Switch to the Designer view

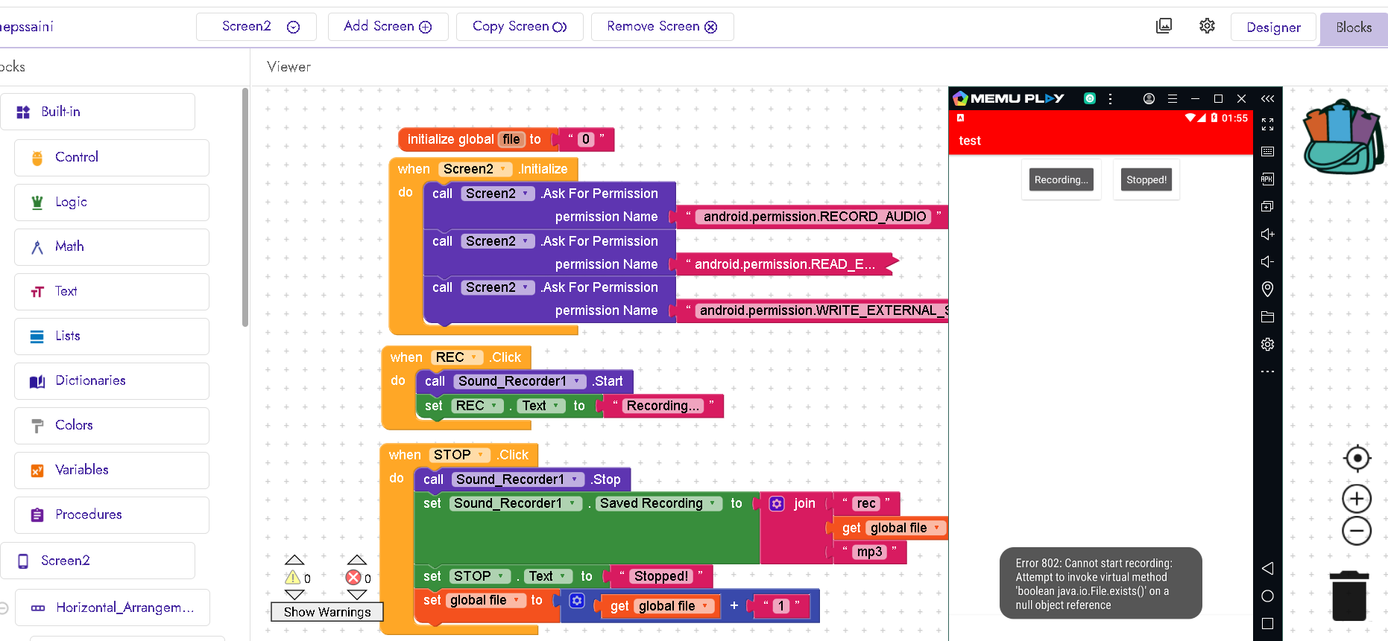[1273, 28]
